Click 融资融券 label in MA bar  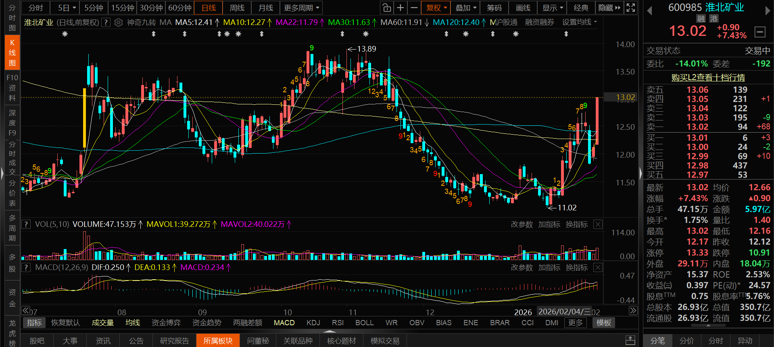pyautogui.click(x=540, y=22)
